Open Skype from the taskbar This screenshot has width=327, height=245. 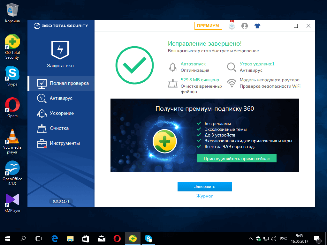point(148,238)
